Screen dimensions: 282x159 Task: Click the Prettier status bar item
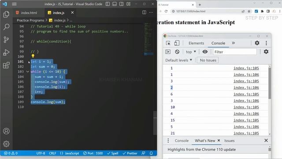coord(130,153)
